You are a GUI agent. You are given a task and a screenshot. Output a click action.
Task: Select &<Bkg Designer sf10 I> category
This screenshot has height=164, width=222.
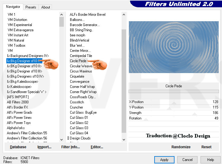(x=24, y=61)
